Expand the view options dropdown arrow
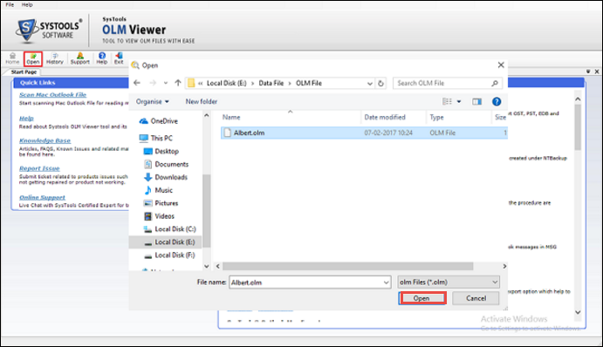Image resolution: width=603 pixels, height=347 pixels. pyautogui.click(x=459, y=102)
